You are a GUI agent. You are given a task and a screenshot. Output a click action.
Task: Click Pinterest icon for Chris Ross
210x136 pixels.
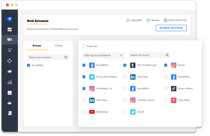(174, 100)
